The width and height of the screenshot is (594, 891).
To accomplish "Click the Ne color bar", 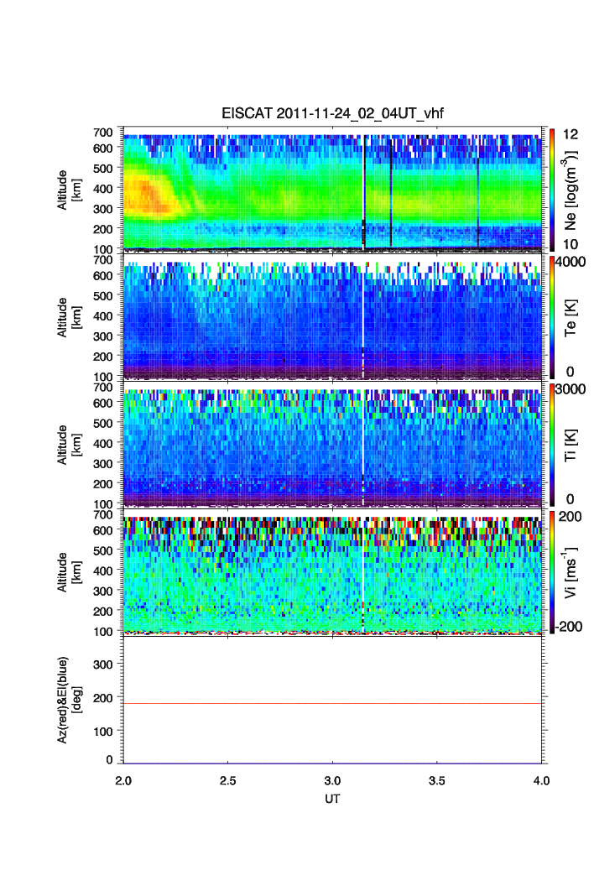I will click(x=552, y=190).
